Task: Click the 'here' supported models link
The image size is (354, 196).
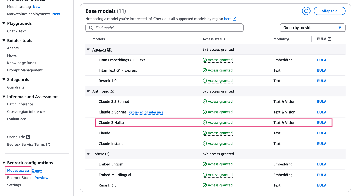Action: (228, 19)
